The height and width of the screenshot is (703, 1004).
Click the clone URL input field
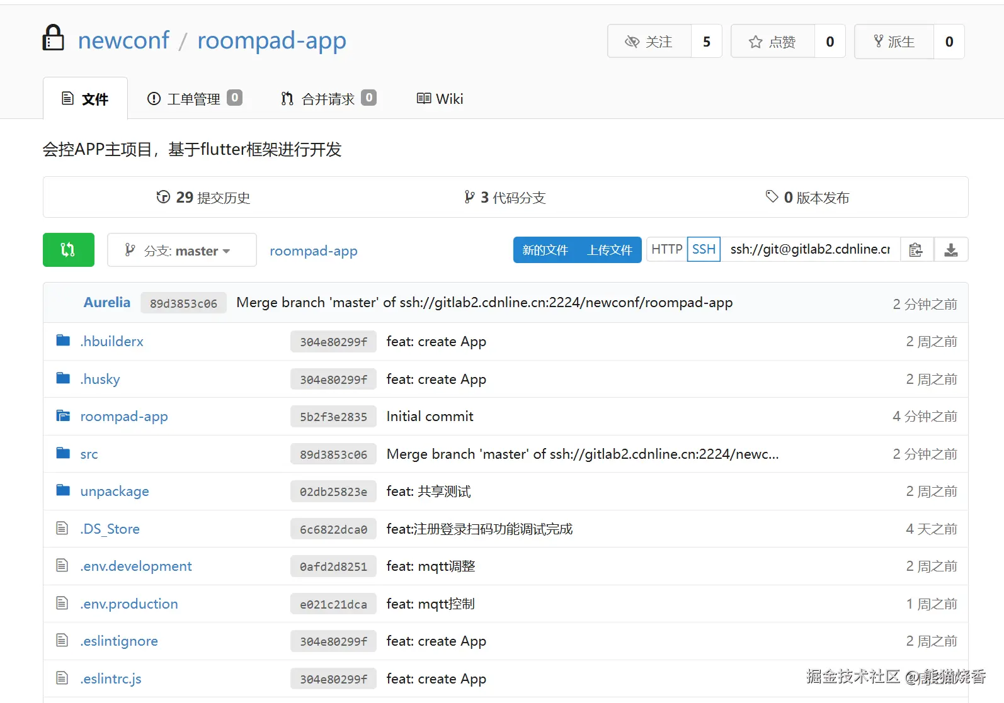[811, 249]
